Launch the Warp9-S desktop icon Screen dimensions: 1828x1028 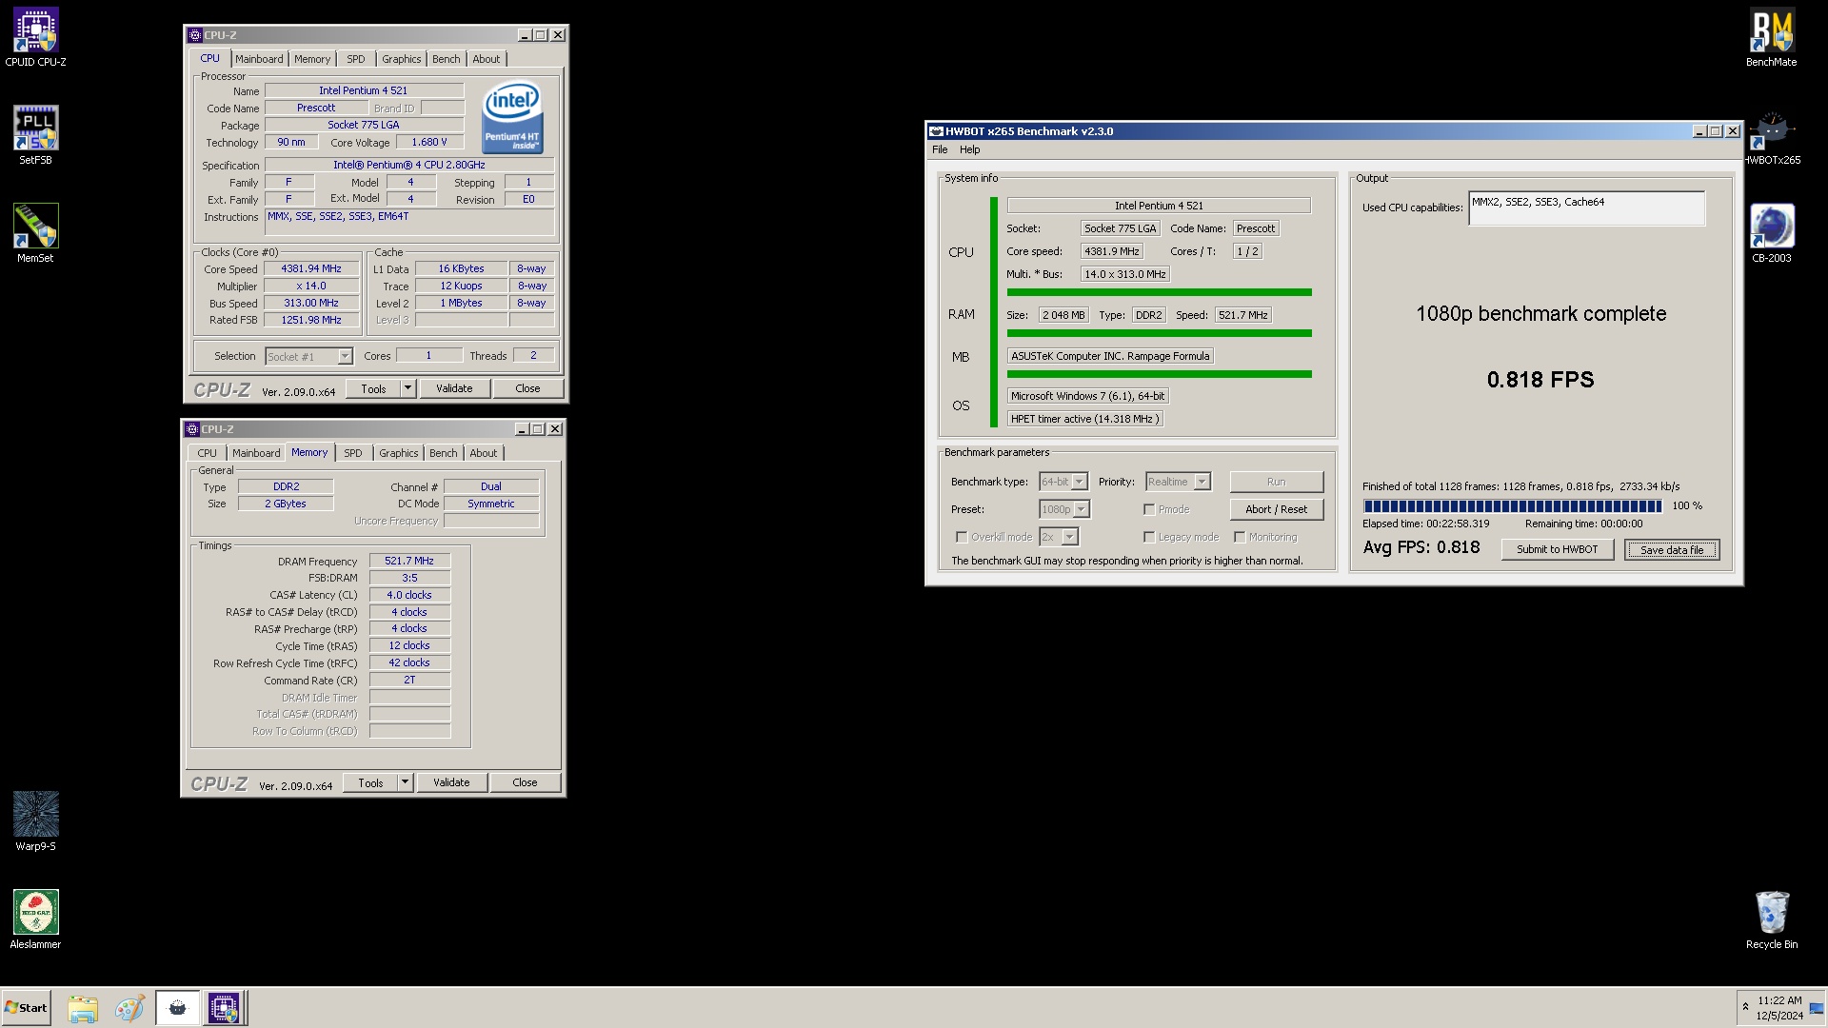[x=35, y=821]
